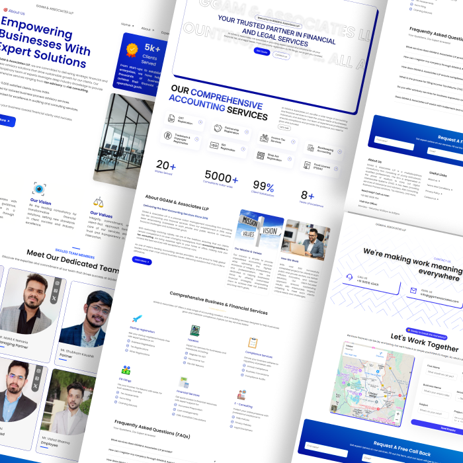Click the Bookkeeping Accounting icon
Viewport: 463px width, 463px height.
311,147
